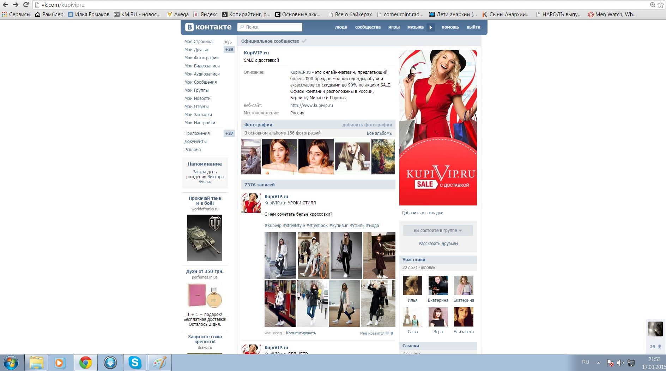The image size is (666, 371).
Task: Open member Елизавета avatar
Action: 464,317
